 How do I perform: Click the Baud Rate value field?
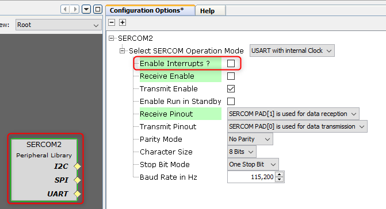[x=251, y=177]
